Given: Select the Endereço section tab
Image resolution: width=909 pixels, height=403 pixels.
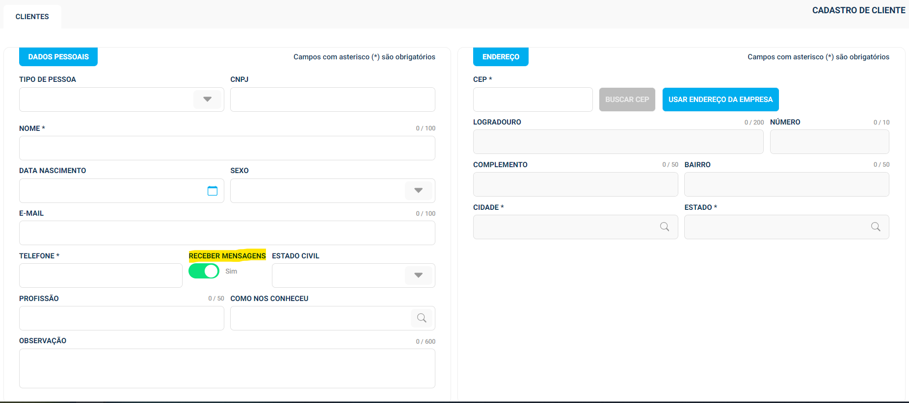Looking at the screenshot, I should (501, 57).
